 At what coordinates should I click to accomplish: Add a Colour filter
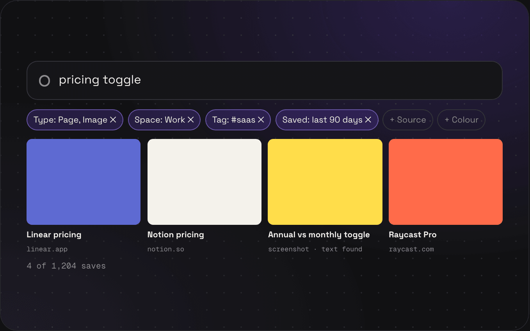click(461, 120)
